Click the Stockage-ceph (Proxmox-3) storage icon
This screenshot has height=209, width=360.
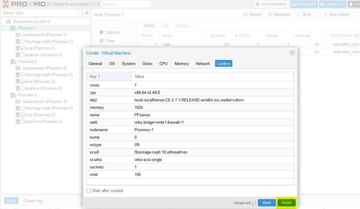click(x=19, y=108)
